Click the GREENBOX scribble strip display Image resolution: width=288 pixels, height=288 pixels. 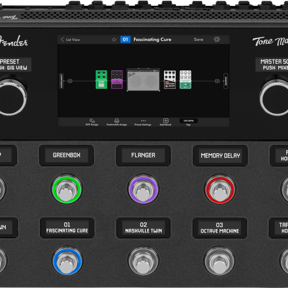[x=67, y=156]
